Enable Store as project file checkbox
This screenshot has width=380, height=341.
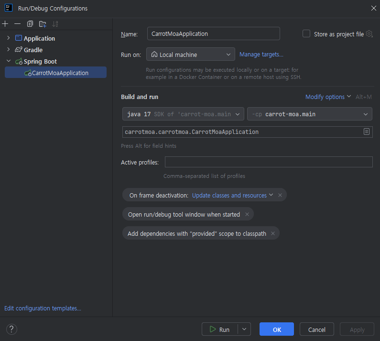(306, 33)
